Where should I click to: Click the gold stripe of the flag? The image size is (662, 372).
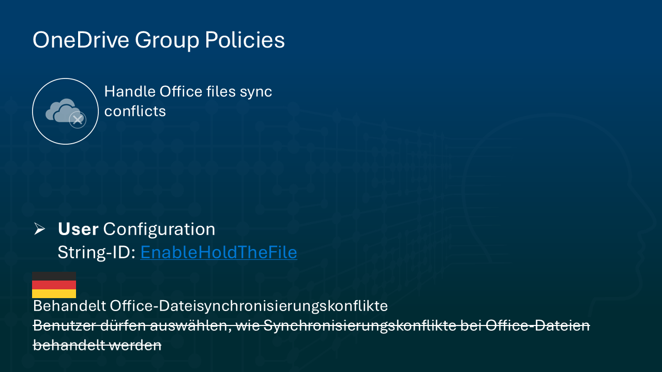54,293
